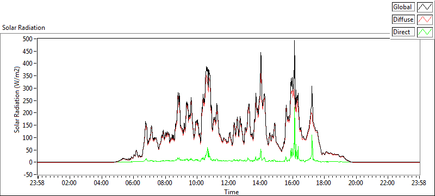Click the Solar Radiation graph title
Image resolution: width=435 pixels, height=196 pixels.
[x=23, y=28]
